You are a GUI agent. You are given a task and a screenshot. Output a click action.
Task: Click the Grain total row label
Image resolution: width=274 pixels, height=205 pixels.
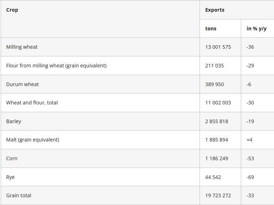coord(19,195)
